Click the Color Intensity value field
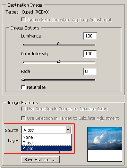 point(90,54)
